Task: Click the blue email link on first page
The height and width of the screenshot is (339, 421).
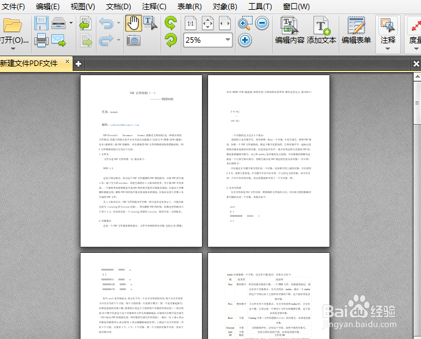Action: (125, 125)
